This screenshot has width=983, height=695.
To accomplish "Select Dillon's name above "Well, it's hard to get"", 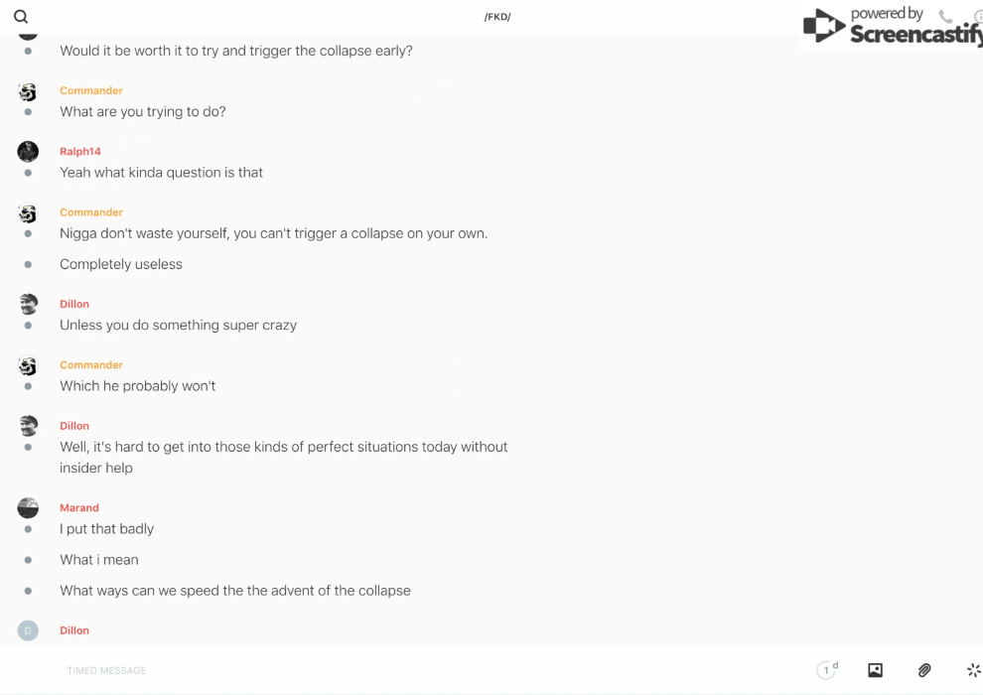I will coord(74,426).
